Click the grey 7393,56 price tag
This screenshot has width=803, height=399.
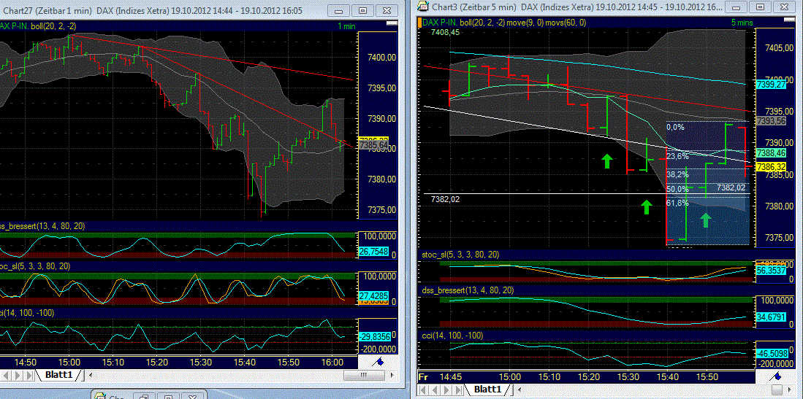[x=771, y=121]
